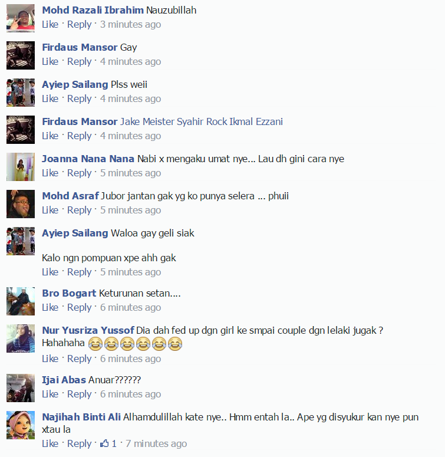Click the 7 minutes ago timestamp
Screen dimensions: 445x457
click(x=156, y=443)
